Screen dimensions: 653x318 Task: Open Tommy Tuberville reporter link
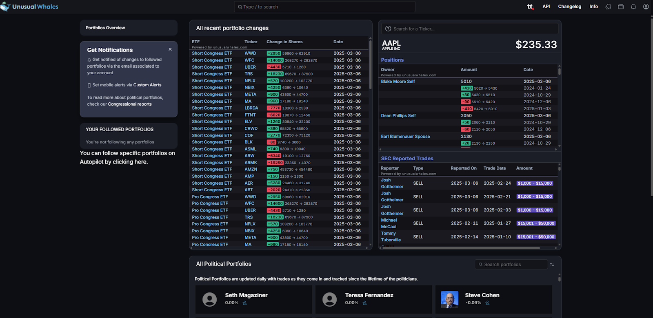[391, 237]
